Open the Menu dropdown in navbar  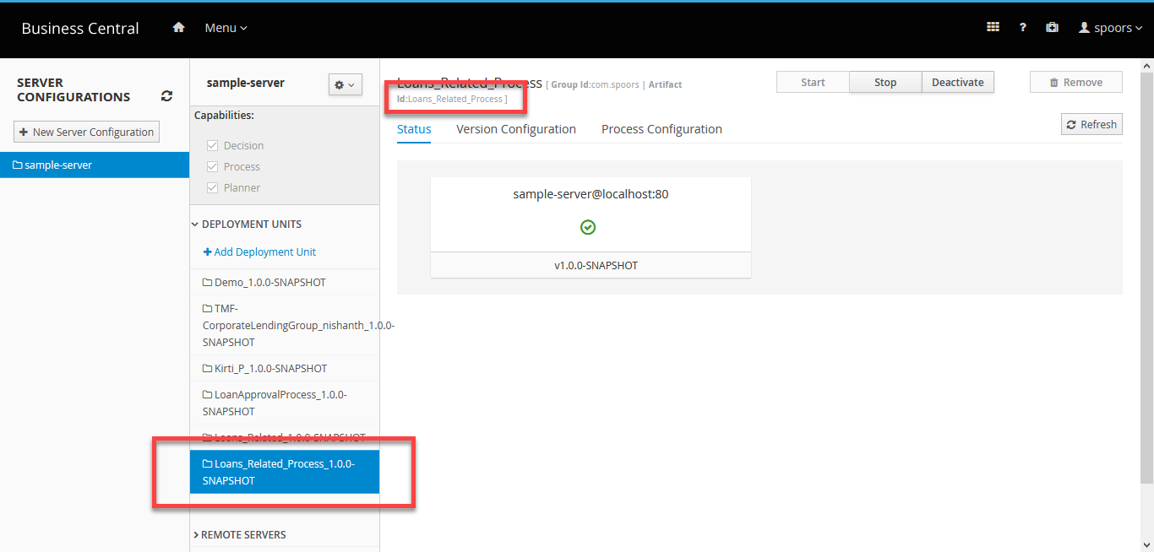tap(226, 28)
